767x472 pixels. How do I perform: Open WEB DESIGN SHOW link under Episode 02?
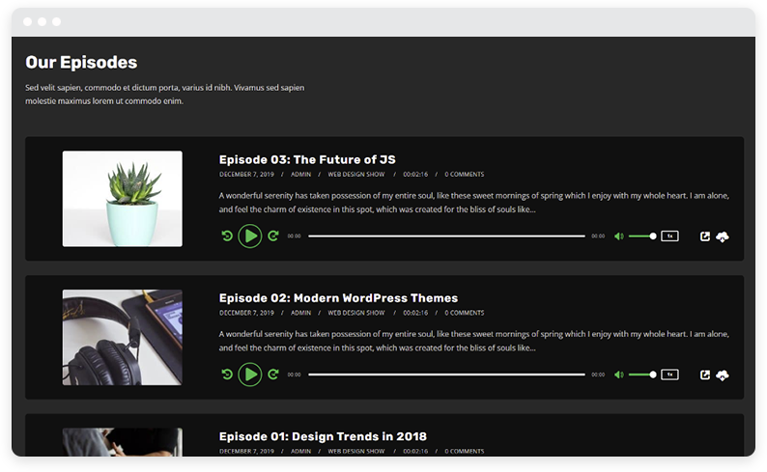pos(356,313)
